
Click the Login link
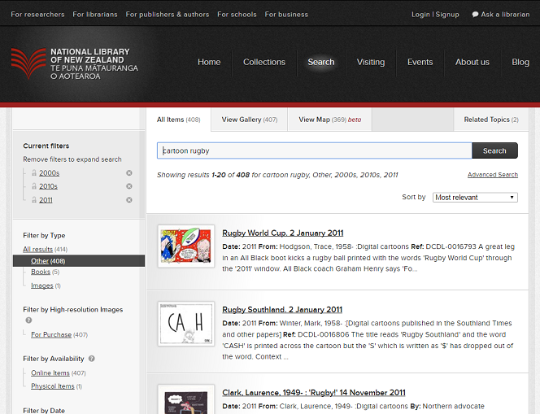(x=420, y=15)
